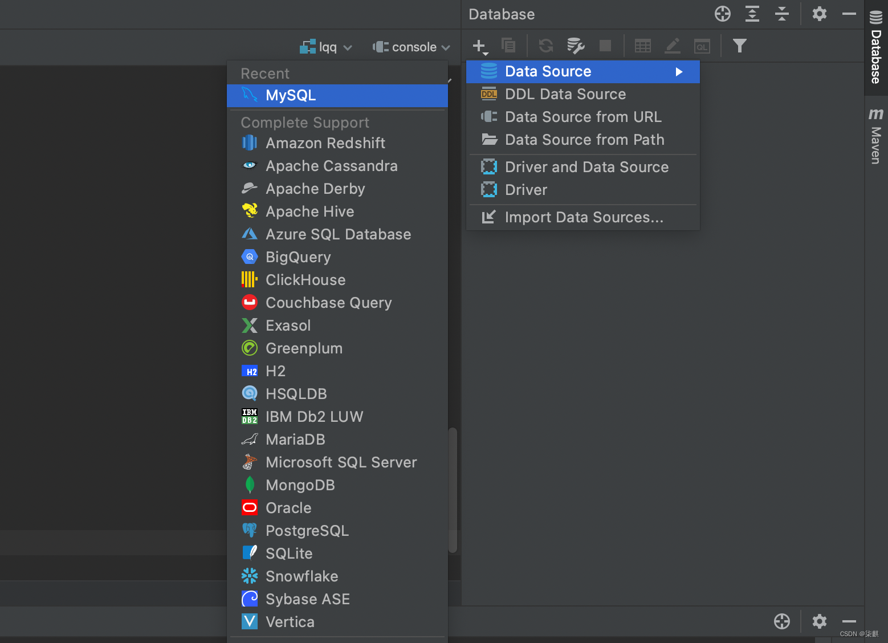The width and height of the screenshot is (888, 643).
Task: Open the lqq data source dropdown
Action: click(x=326, y=47)
